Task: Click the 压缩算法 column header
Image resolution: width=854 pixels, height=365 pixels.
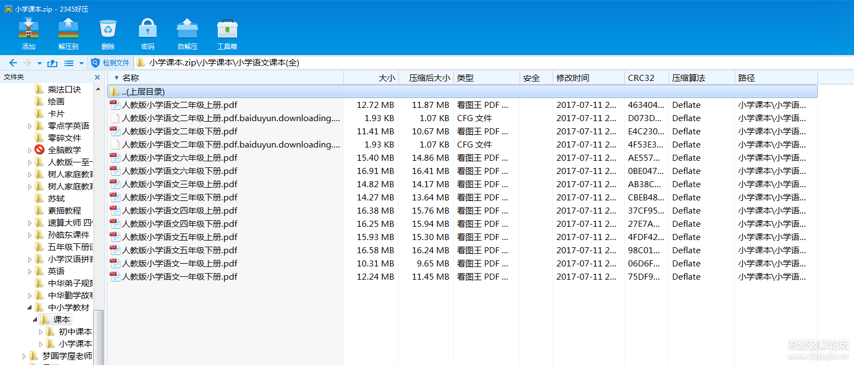Action: [702, 78]
